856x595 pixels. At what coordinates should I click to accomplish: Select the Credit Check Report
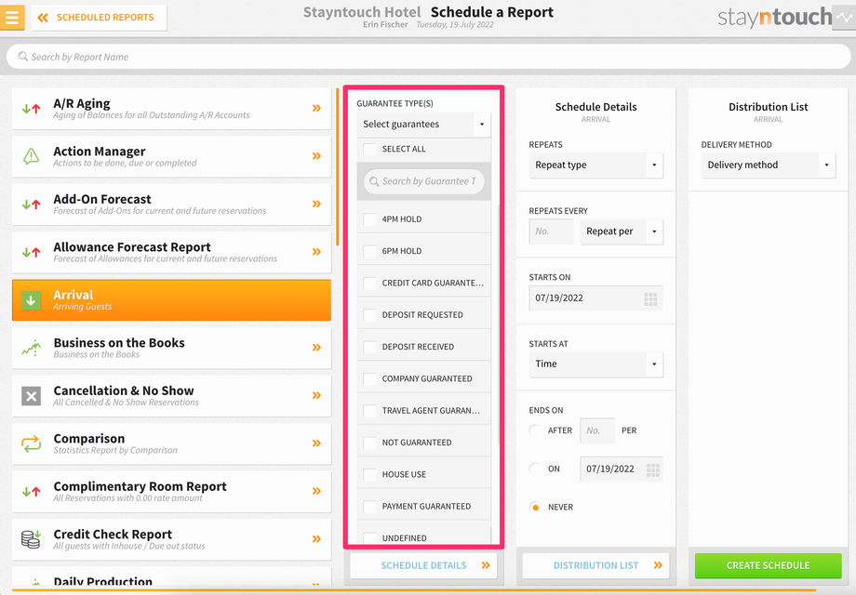(x=171, y=539)
